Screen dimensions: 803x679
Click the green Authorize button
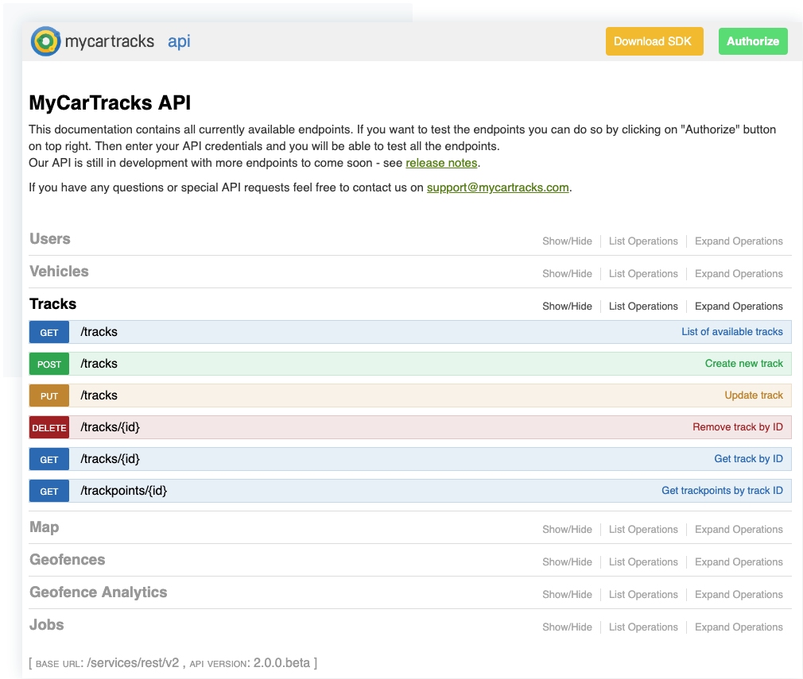[x=753, y=41]
